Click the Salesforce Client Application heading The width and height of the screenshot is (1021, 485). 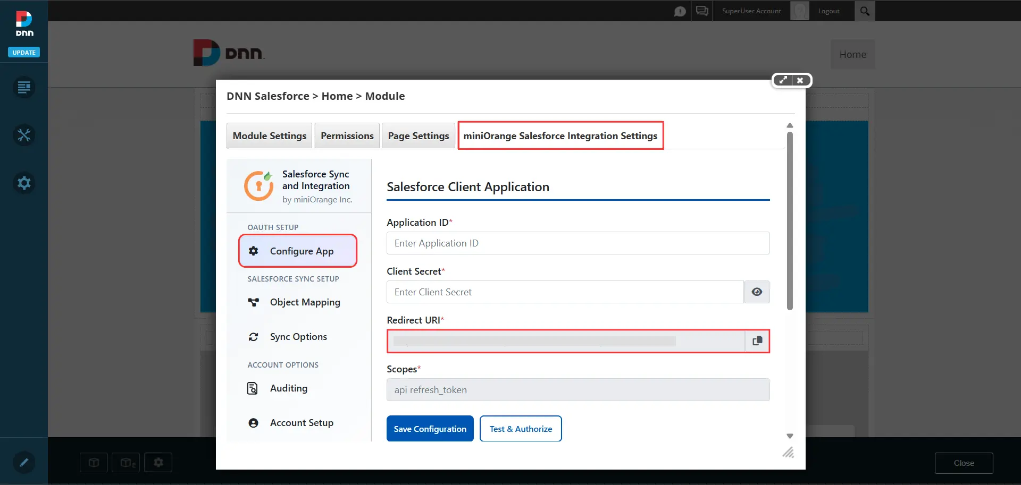point(468,187)
